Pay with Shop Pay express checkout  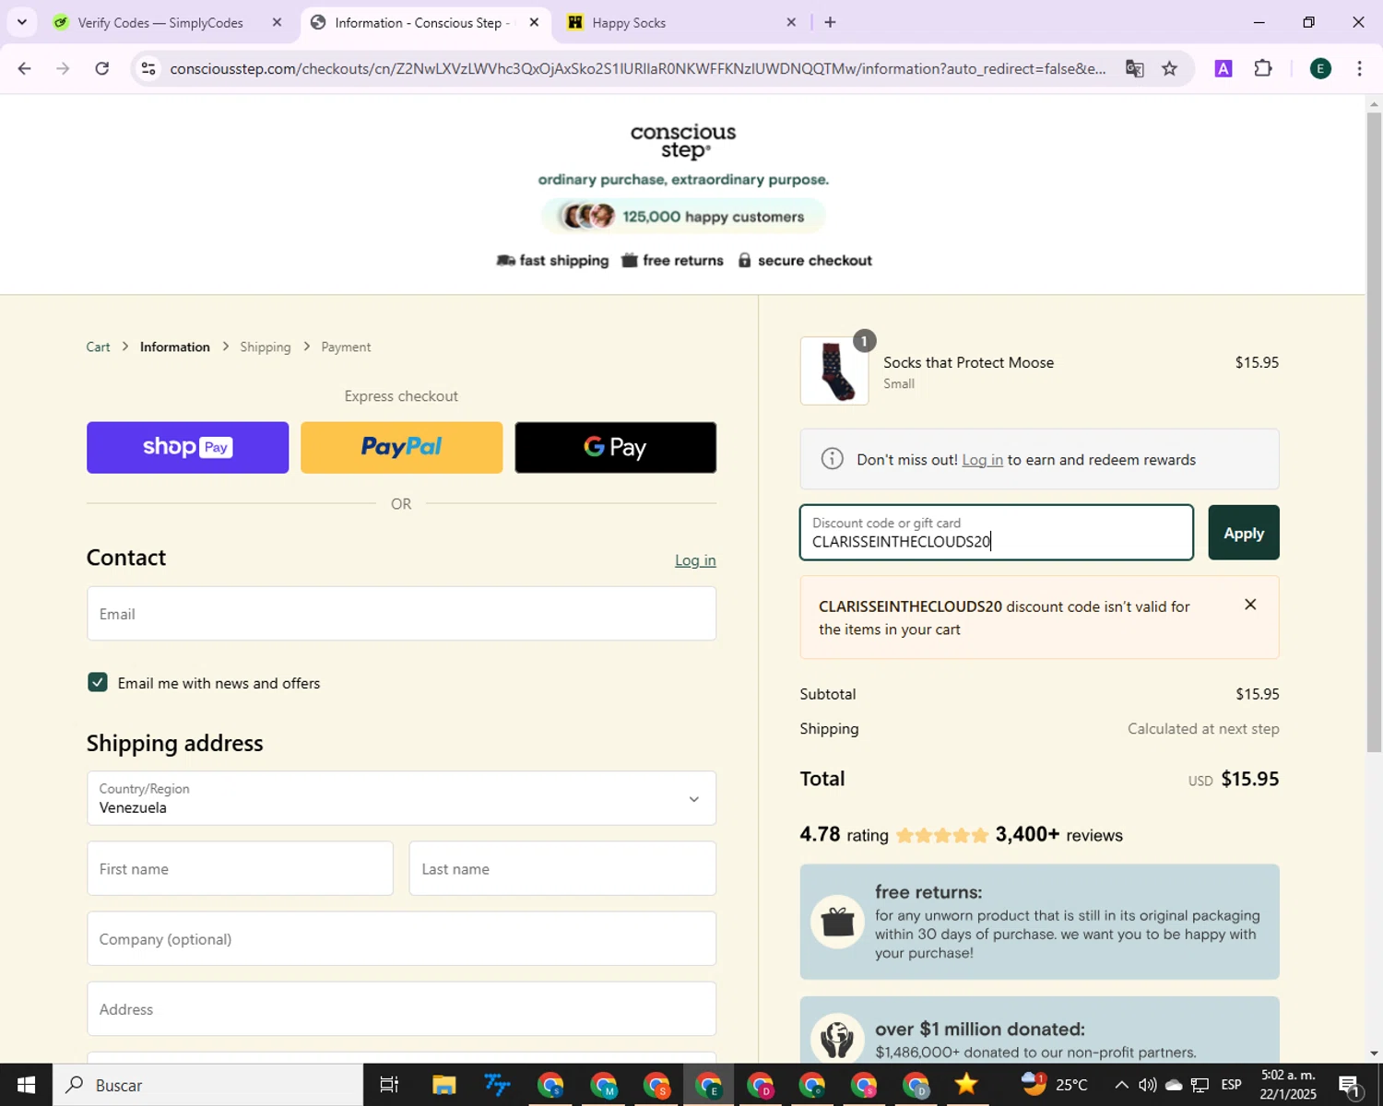pyautogui.click(x=187, y=447)
